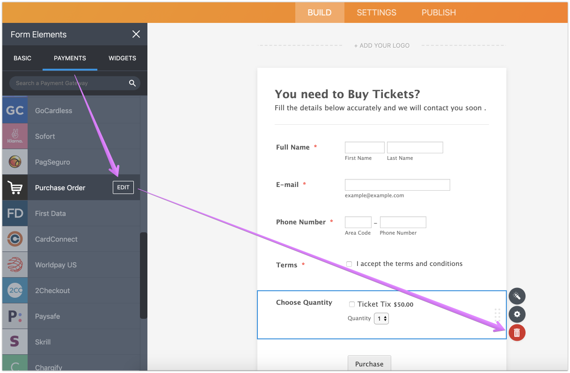Screen dimensions: 570x373
Task: Click the $50.00 price text
Action: (x=403, y=305)
